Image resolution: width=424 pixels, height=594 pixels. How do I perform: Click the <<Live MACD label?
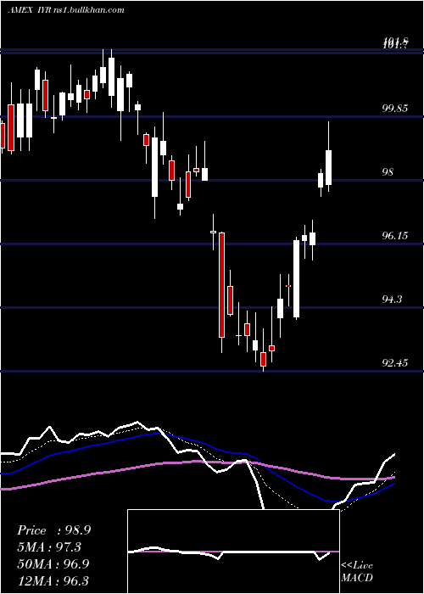[357, 571]
